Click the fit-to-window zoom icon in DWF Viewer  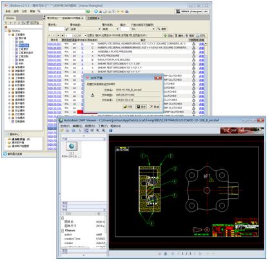click(x=104, y=130)
